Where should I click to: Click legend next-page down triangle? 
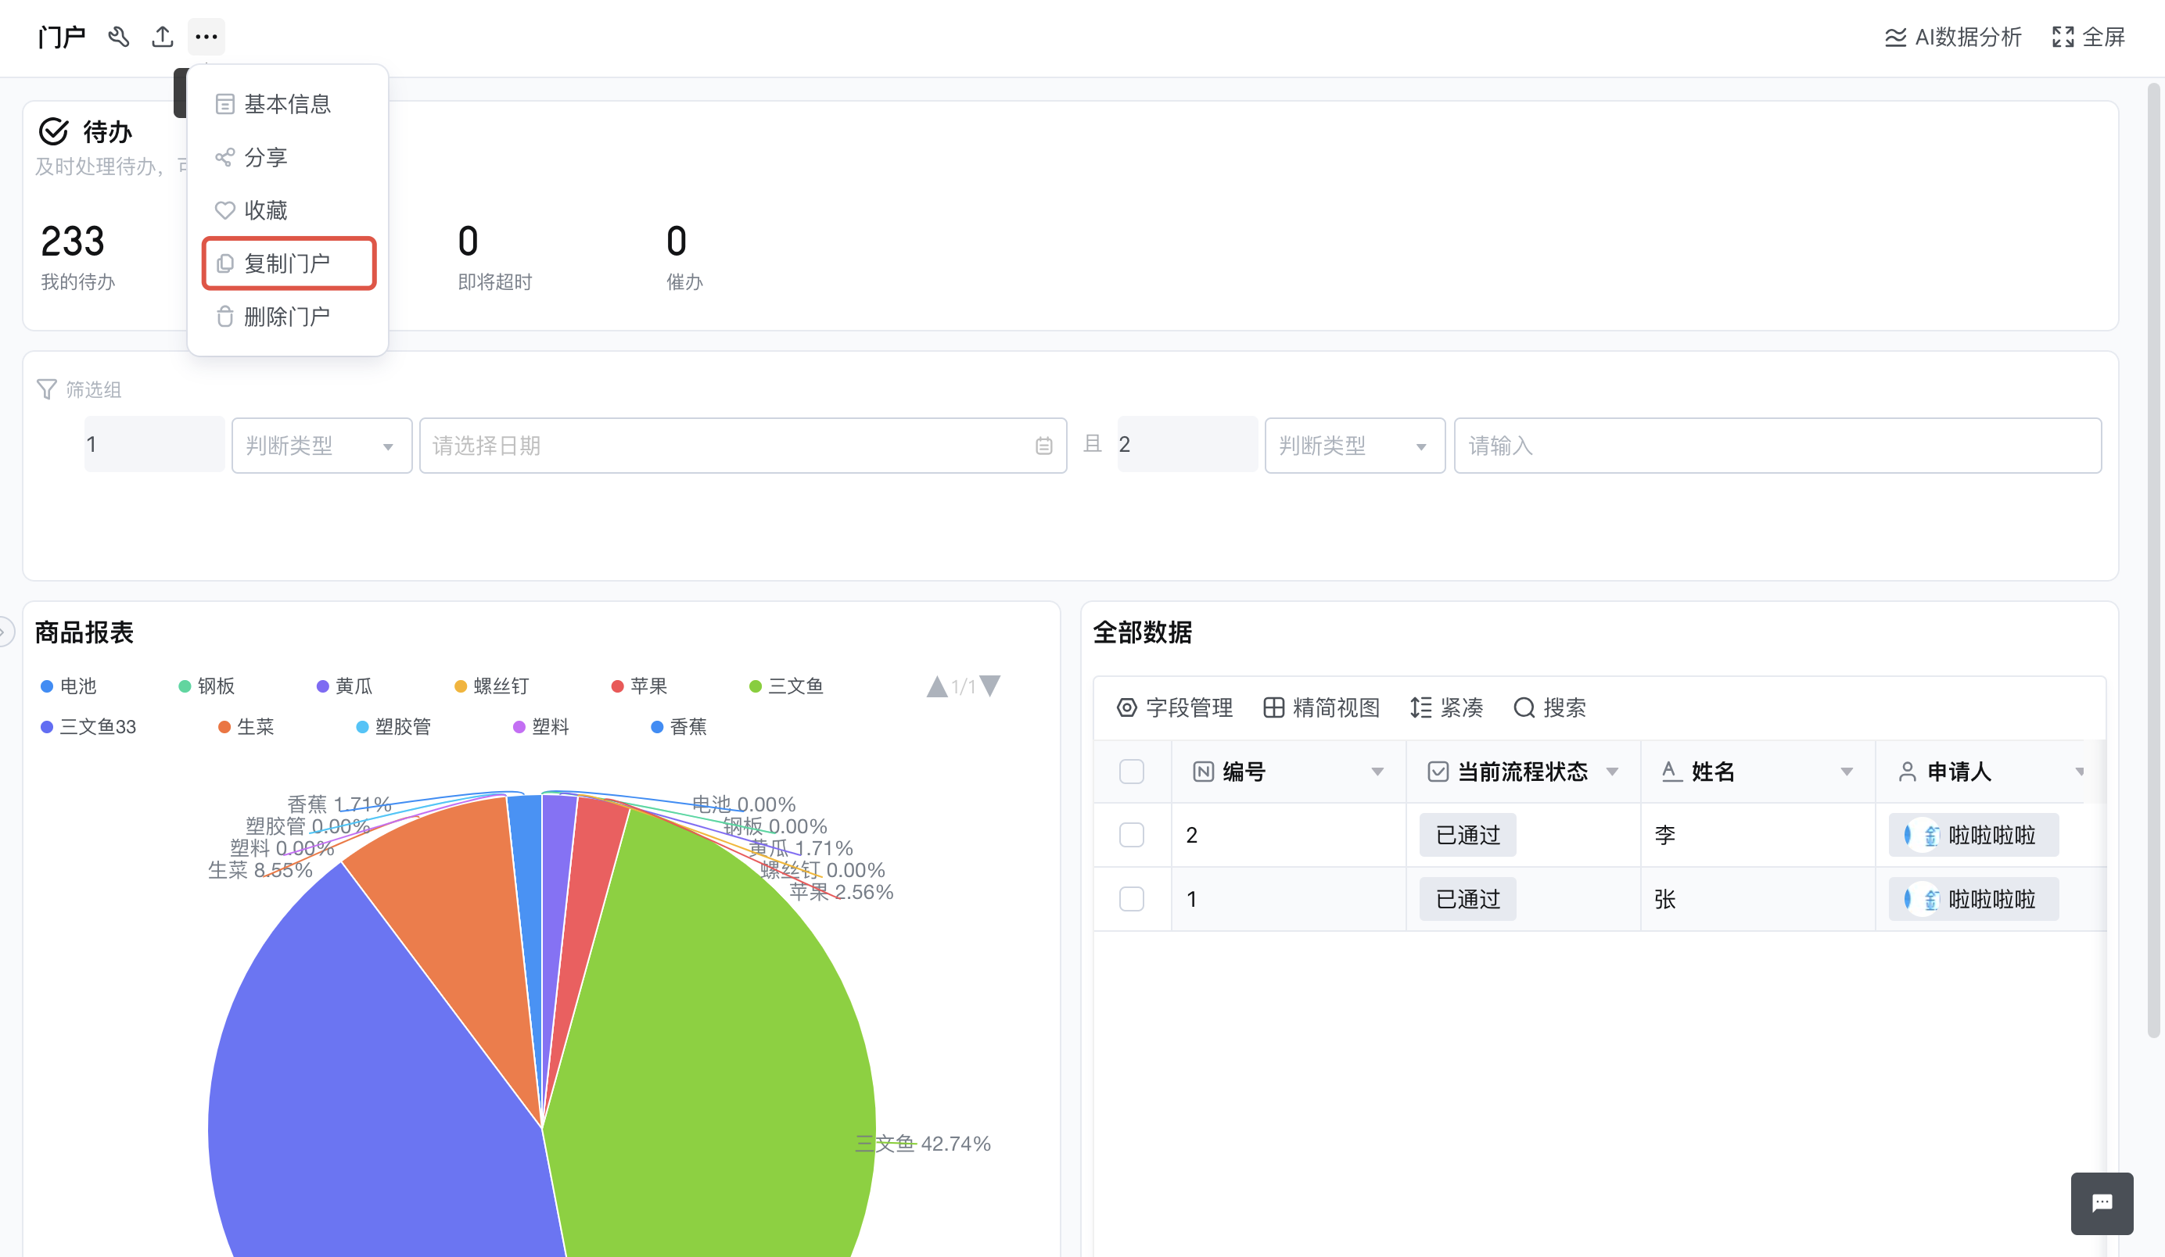tap(989, 686)
